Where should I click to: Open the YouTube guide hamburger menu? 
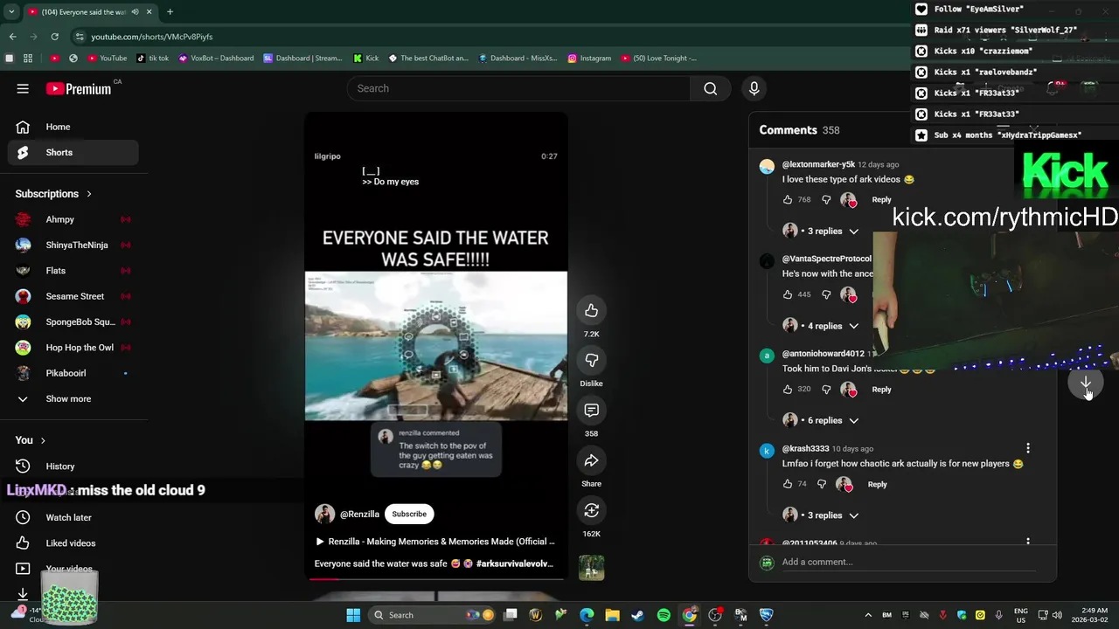[23, 88]
